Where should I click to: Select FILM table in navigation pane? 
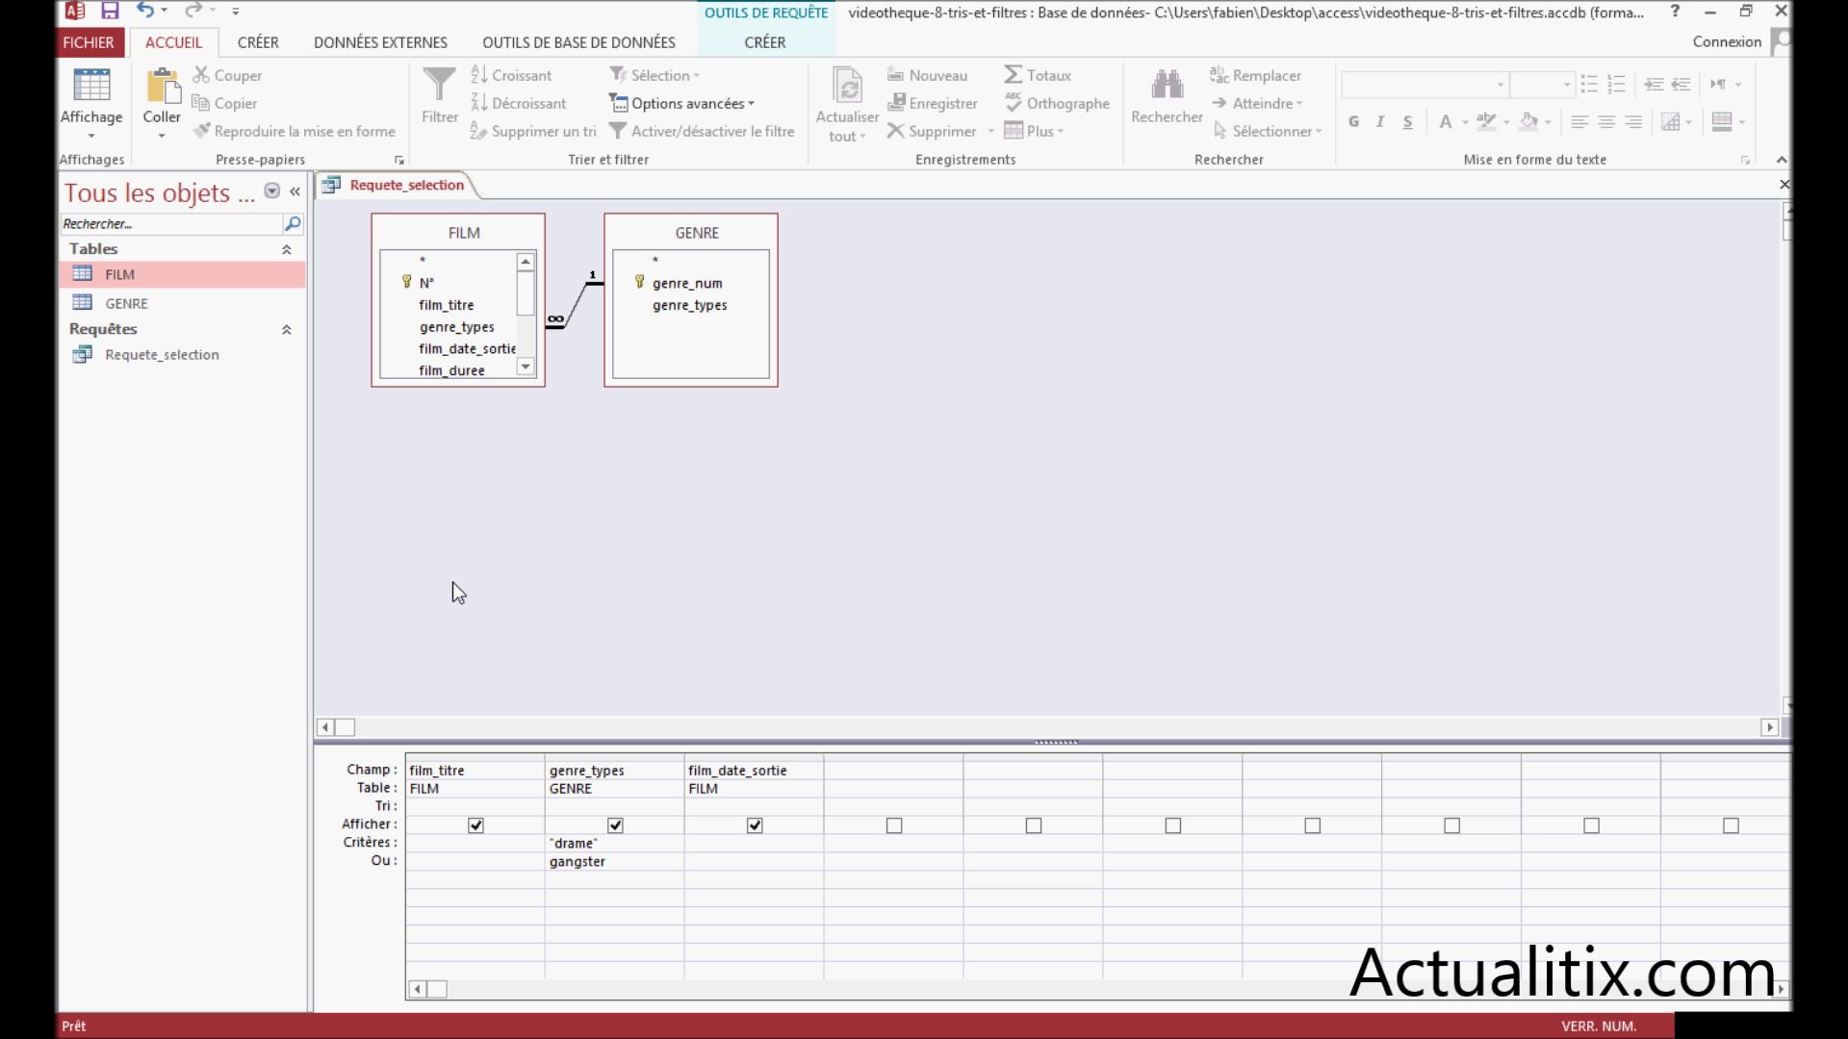pyautogui.click(x=183, y=274)
